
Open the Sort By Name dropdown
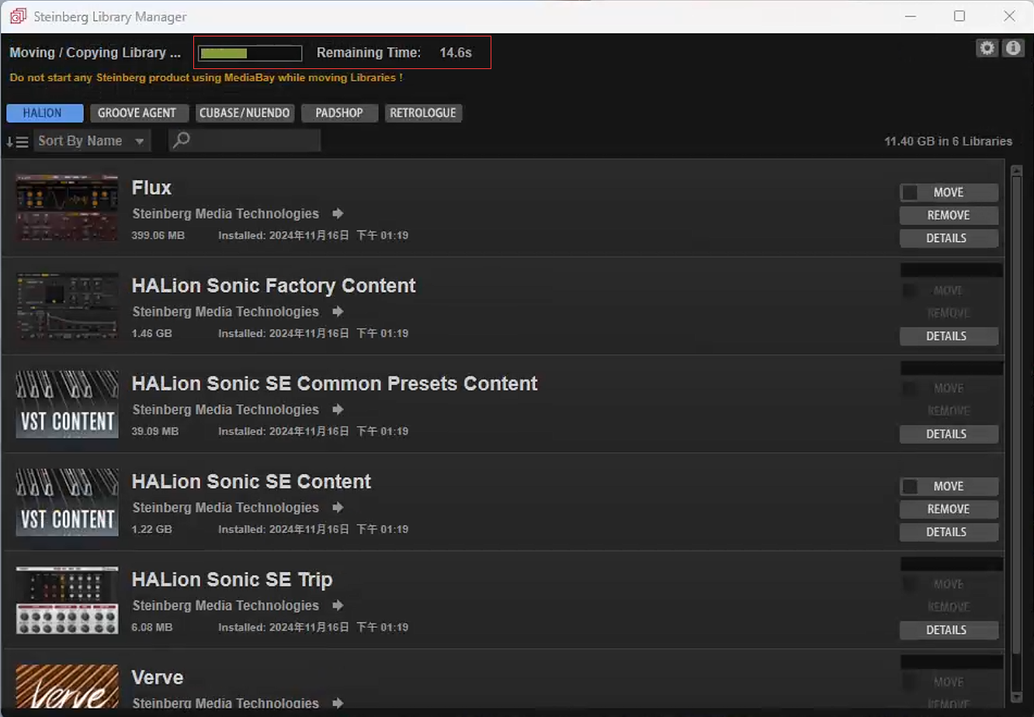92,140
